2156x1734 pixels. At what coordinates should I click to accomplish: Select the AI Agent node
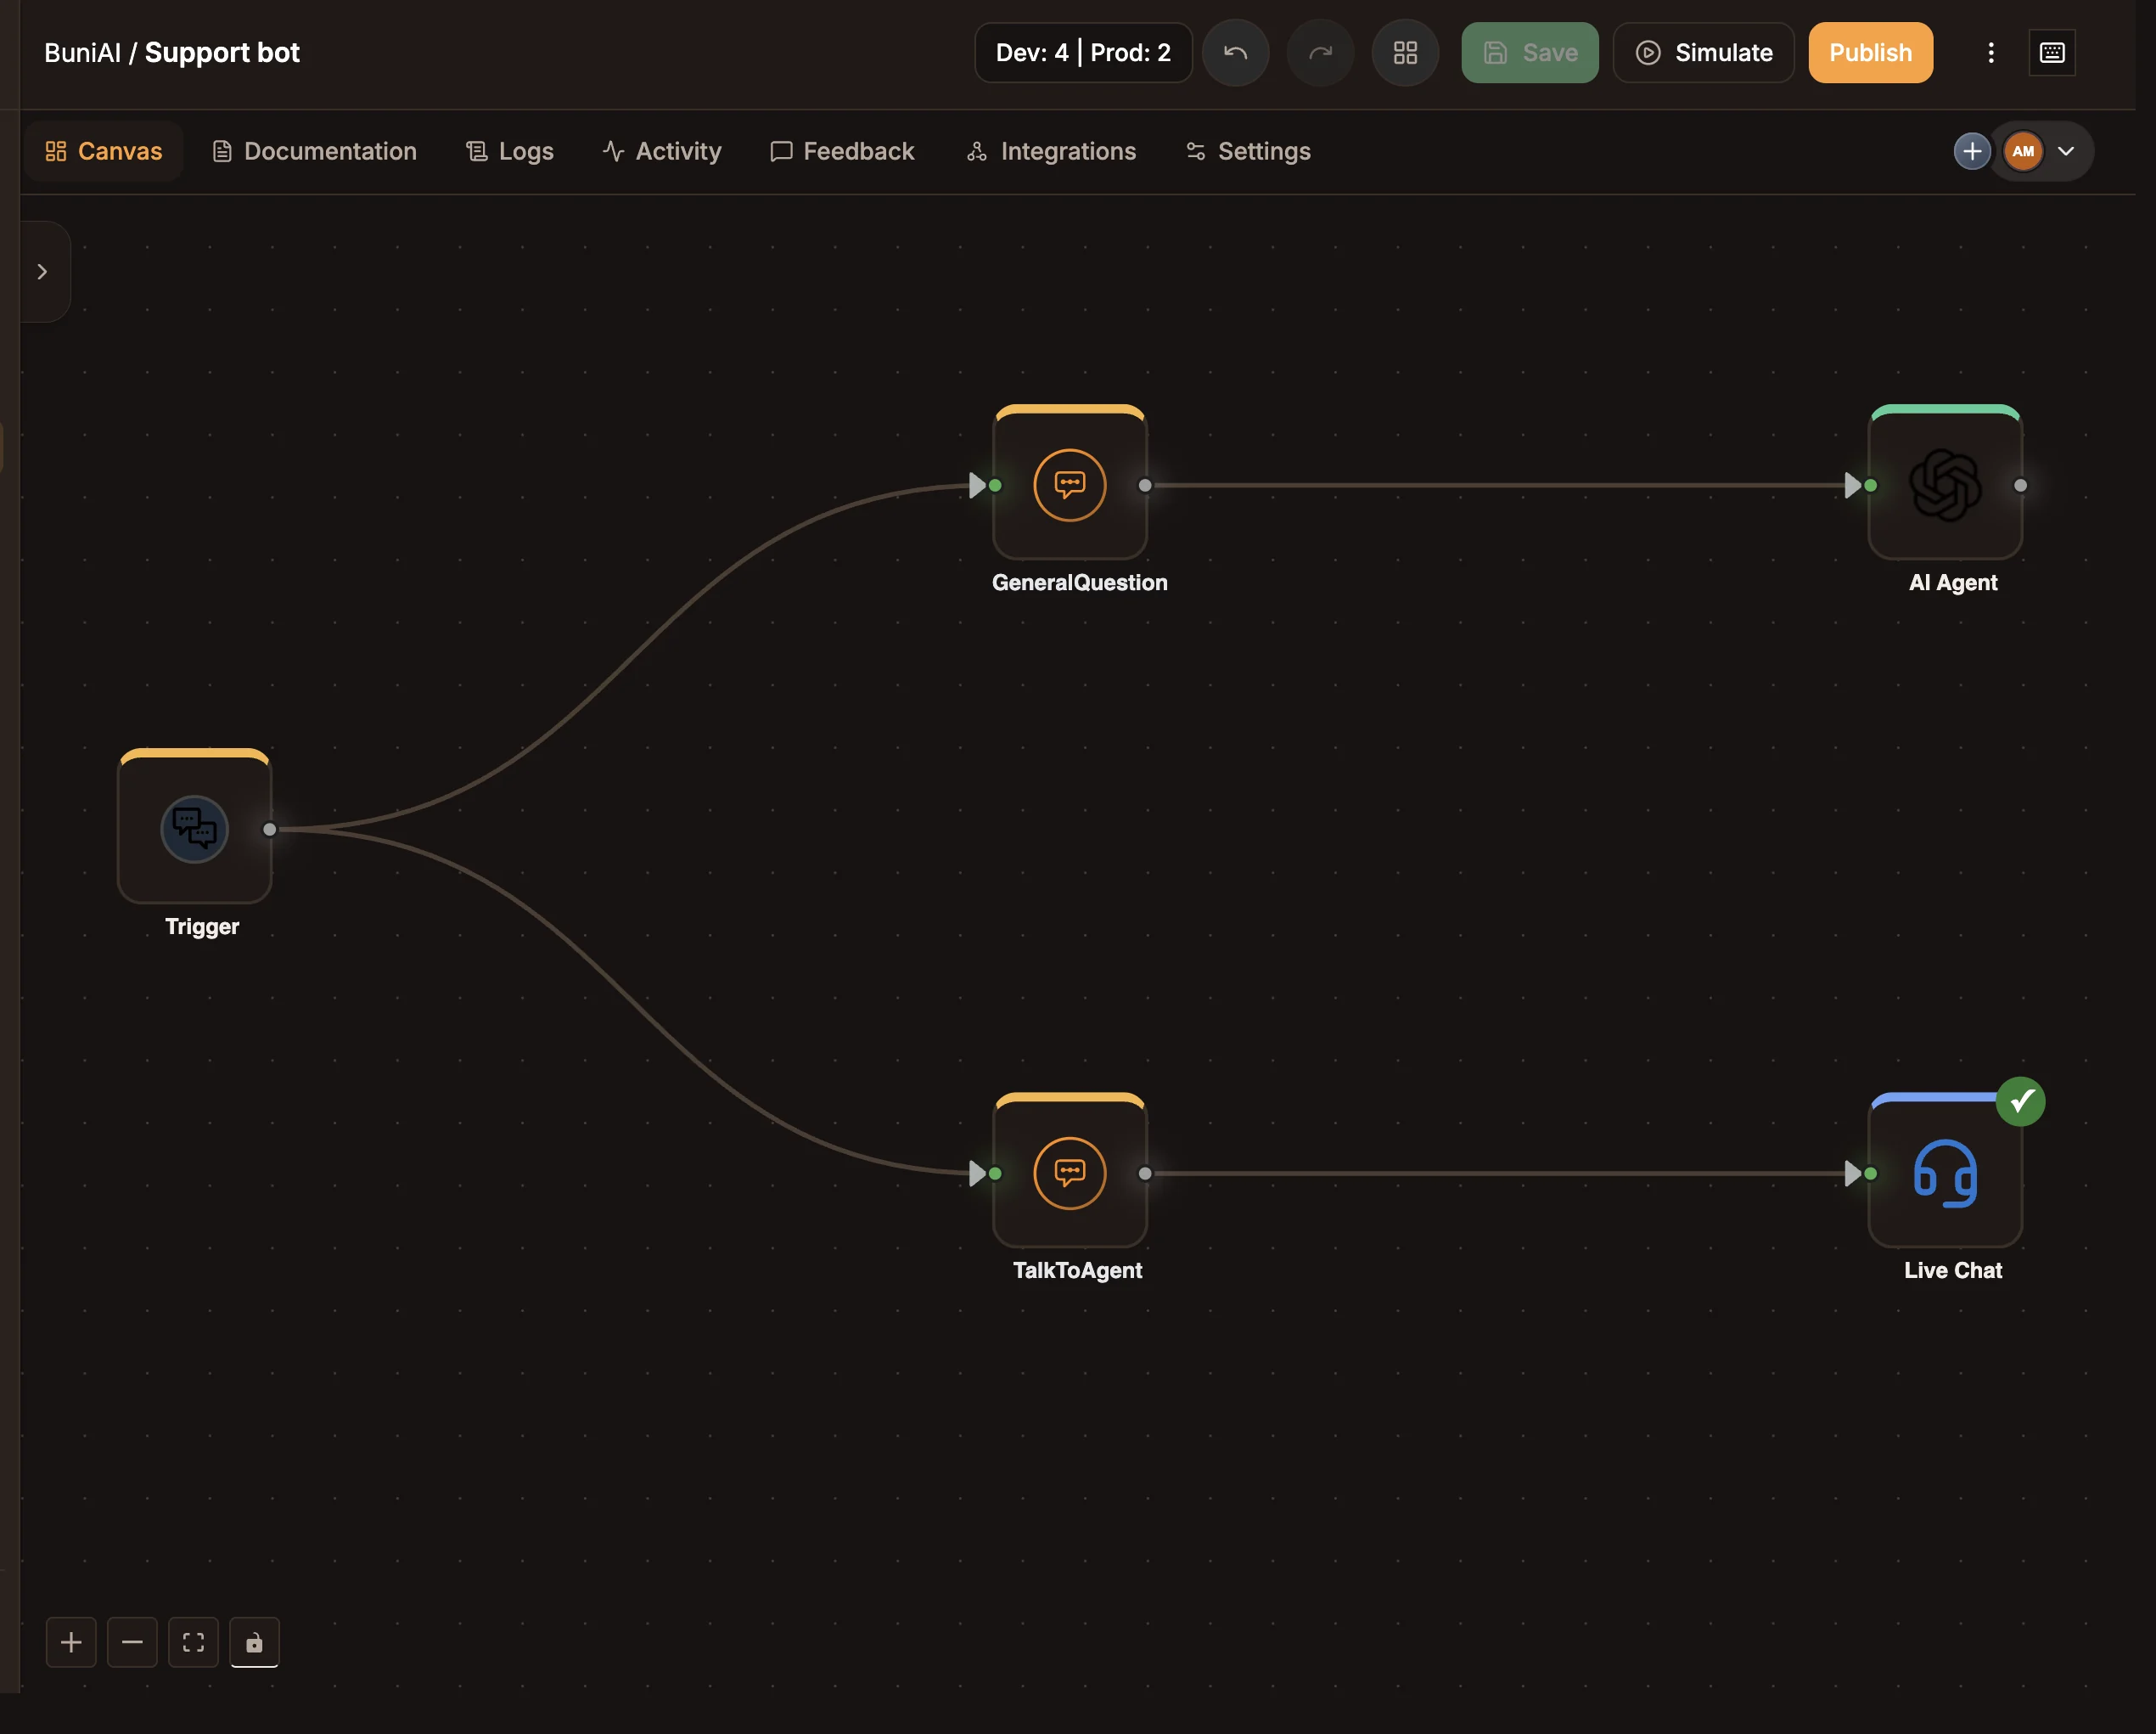point(1944,483)
